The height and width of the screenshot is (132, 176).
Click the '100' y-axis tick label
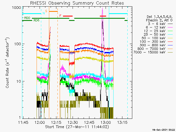tap(18, 44)
